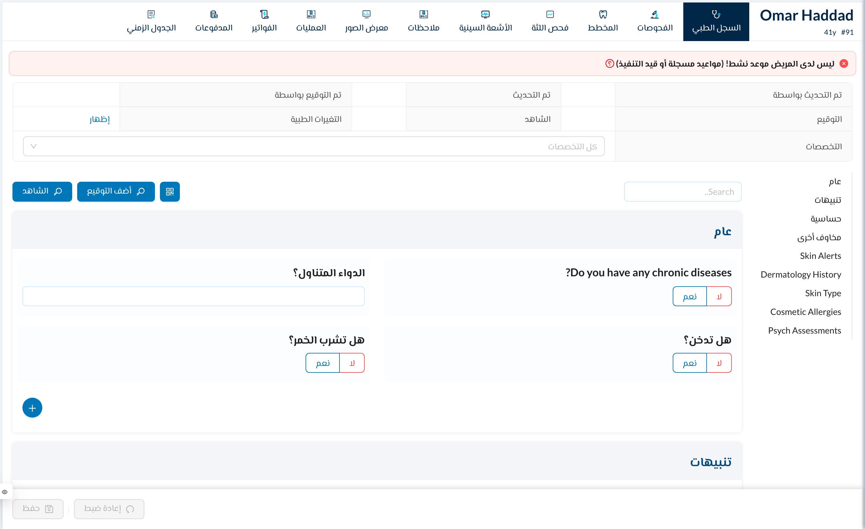Open the كل التخصصات dropdown
Screen dimensions: 865x529
pyautogui.click(x=314, y=146)
